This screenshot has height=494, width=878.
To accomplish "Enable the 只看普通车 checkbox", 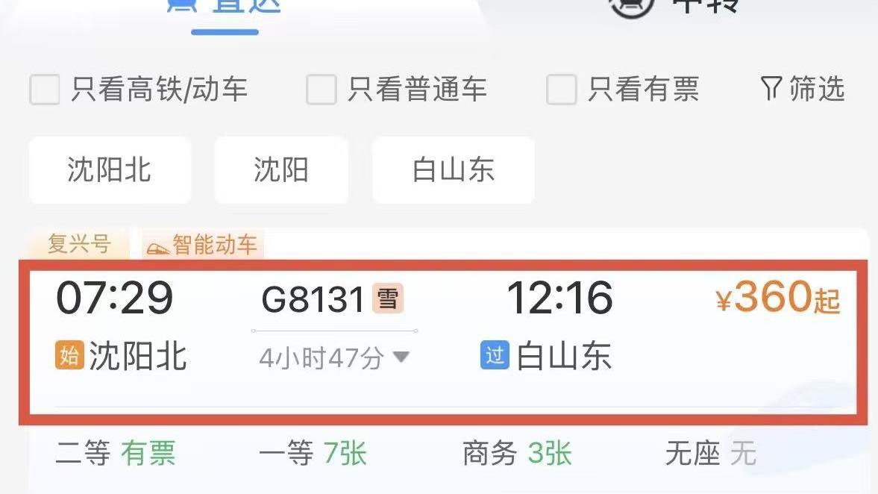I will click(x=321, y=90).
